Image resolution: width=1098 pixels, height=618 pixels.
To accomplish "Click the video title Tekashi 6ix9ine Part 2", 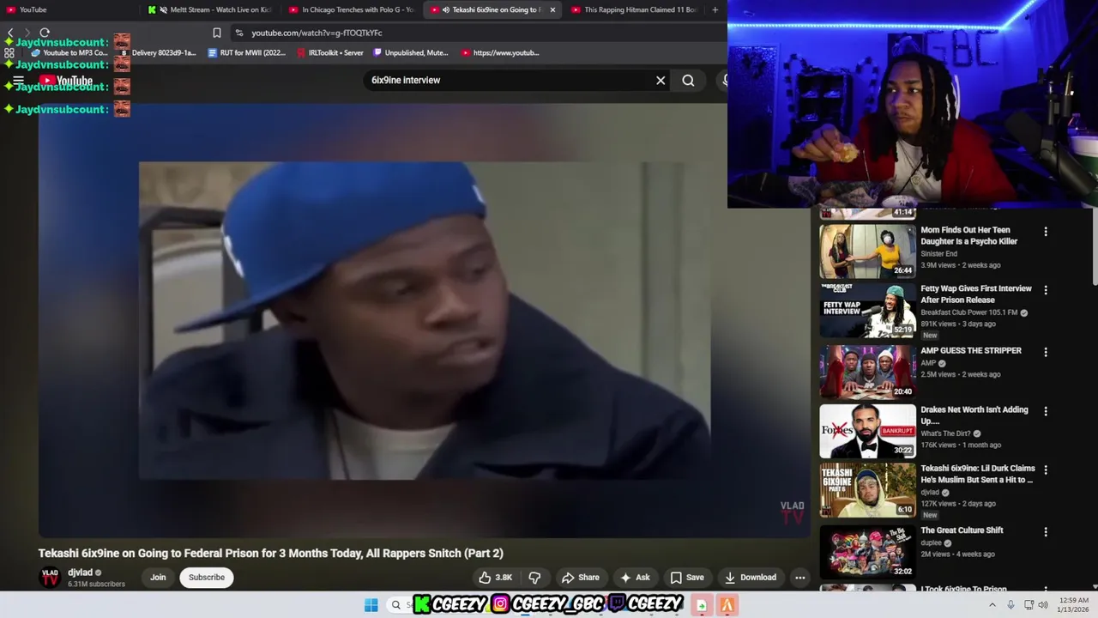I will click(x=270, y=554).
